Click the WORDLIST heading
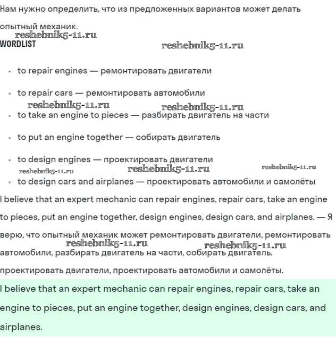Image resolution: width=336 pixels, height=354 pixels. point(18,44)
